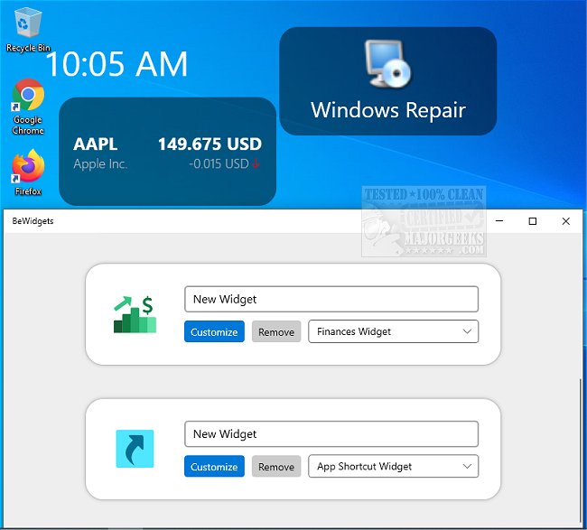
Task: Click the red down arrow on AAPL widget
Action: point(256,164)
